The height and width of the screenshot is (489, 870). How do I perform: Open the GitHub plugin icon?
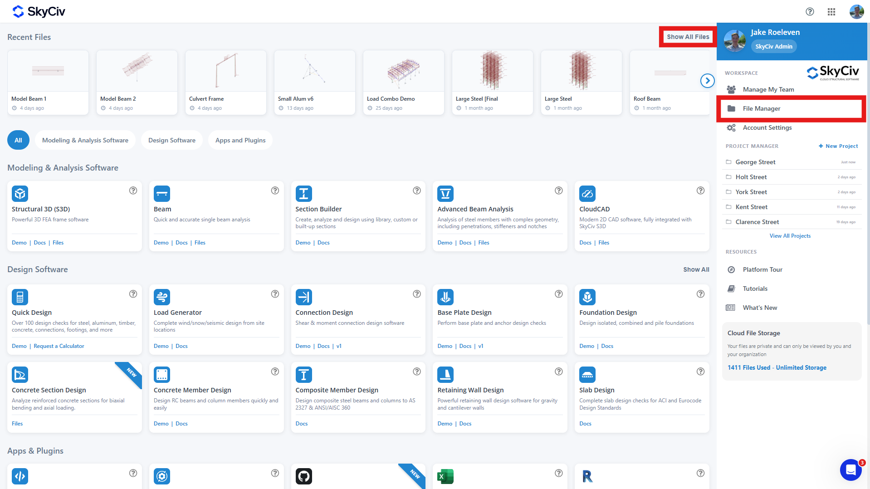coord(304,476)
